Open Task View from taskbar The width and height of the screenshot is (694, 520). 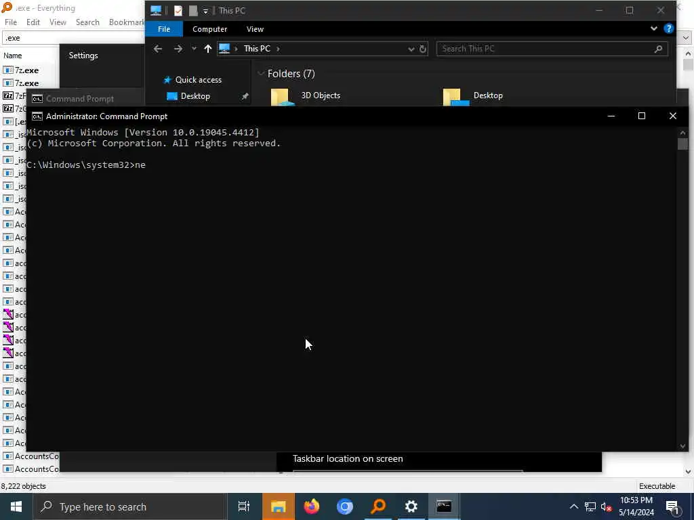243,506
